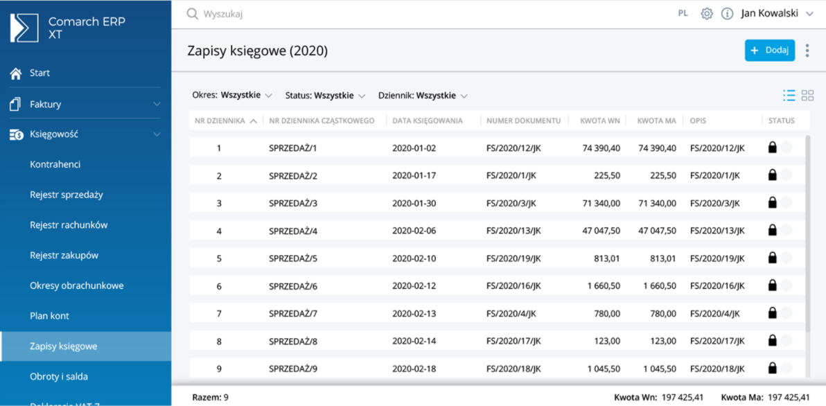Toggle status circle for SPRZEDAŻ/6 row
This screenshot has width=826, height=406.
click(787, 285)
